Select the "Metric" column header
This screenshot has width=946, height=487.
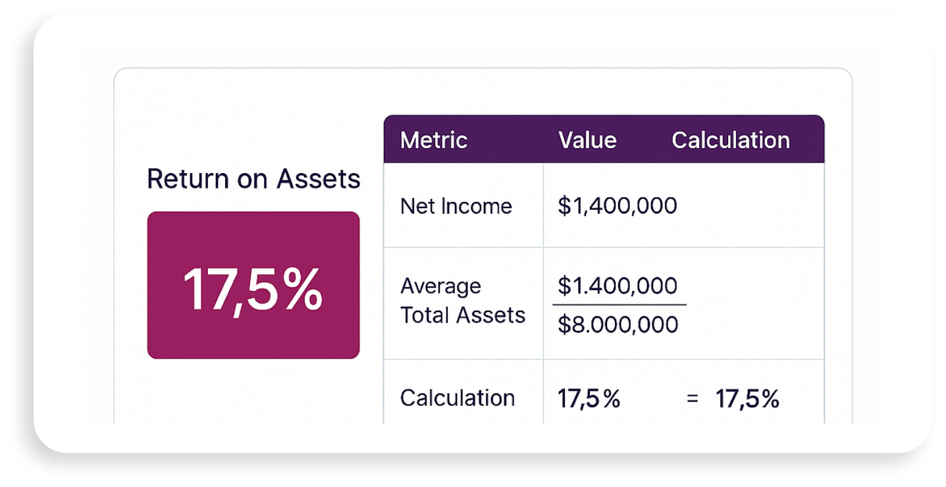[434, 140]
